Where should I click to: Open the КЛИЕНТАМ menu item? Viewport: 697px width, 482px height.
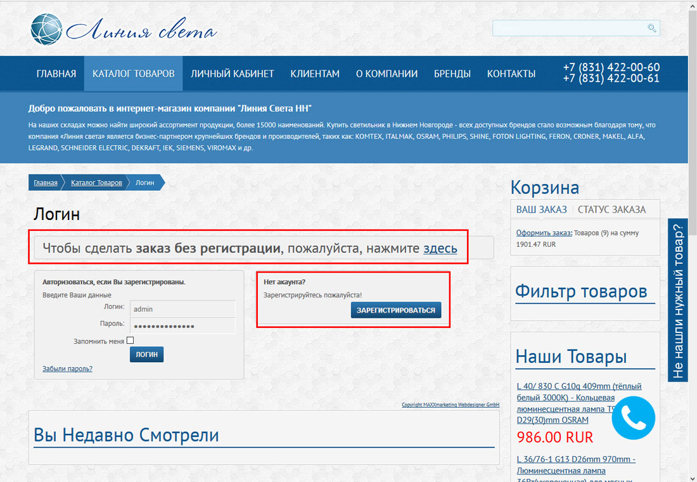point(315,74)
